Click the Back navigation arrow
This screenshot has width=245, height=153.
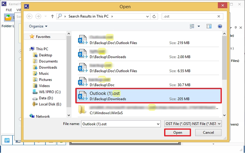pyautogui.click(x=29, y=16)
